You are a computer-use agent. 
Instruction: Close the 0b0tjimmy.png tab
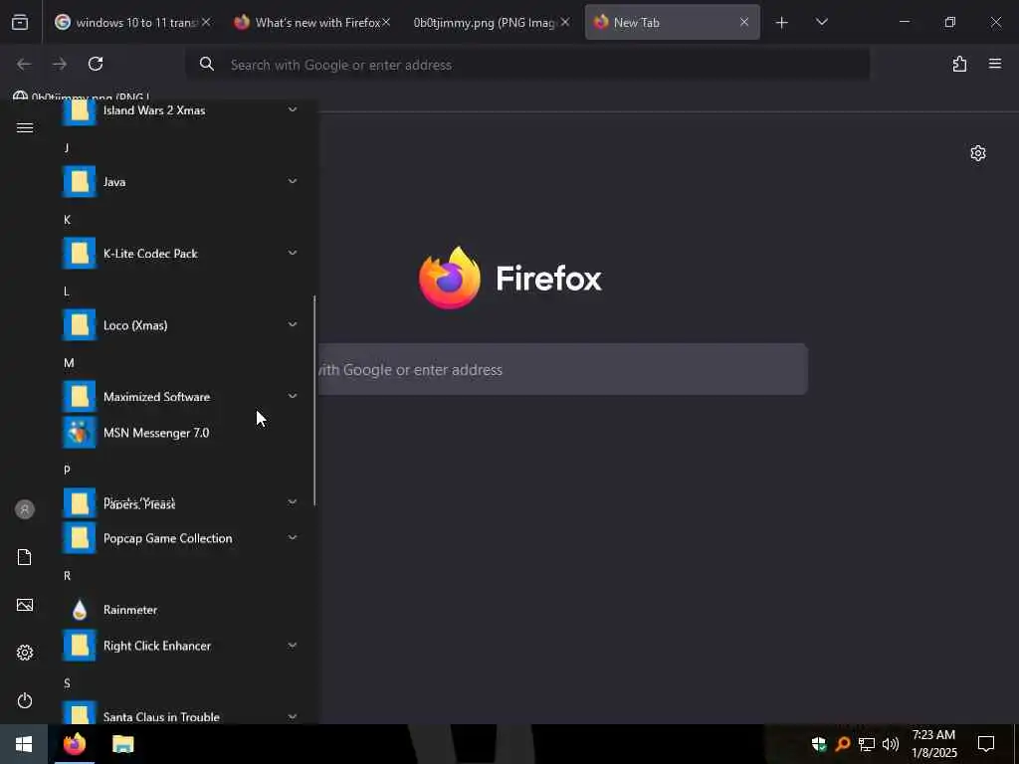(565, 22)
